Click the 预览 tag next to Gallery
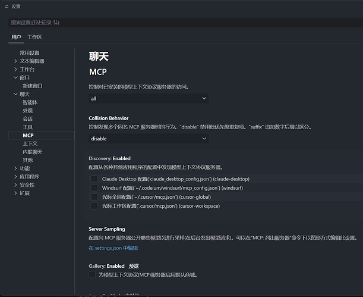363x297 pixels. coord(134,266)
